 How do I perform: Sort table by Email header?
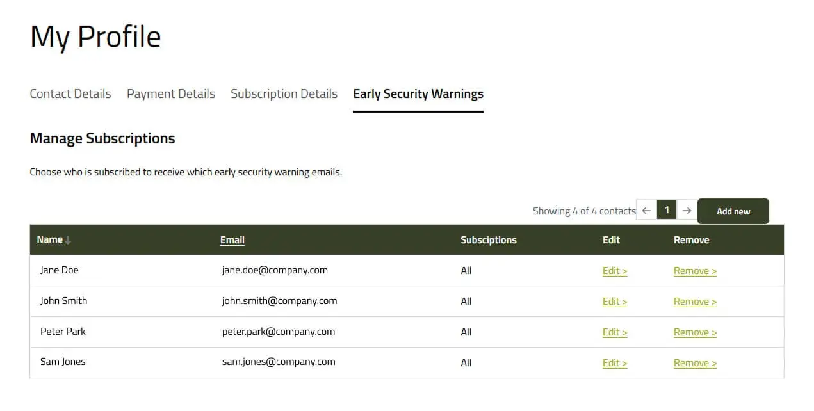point(232,240)
